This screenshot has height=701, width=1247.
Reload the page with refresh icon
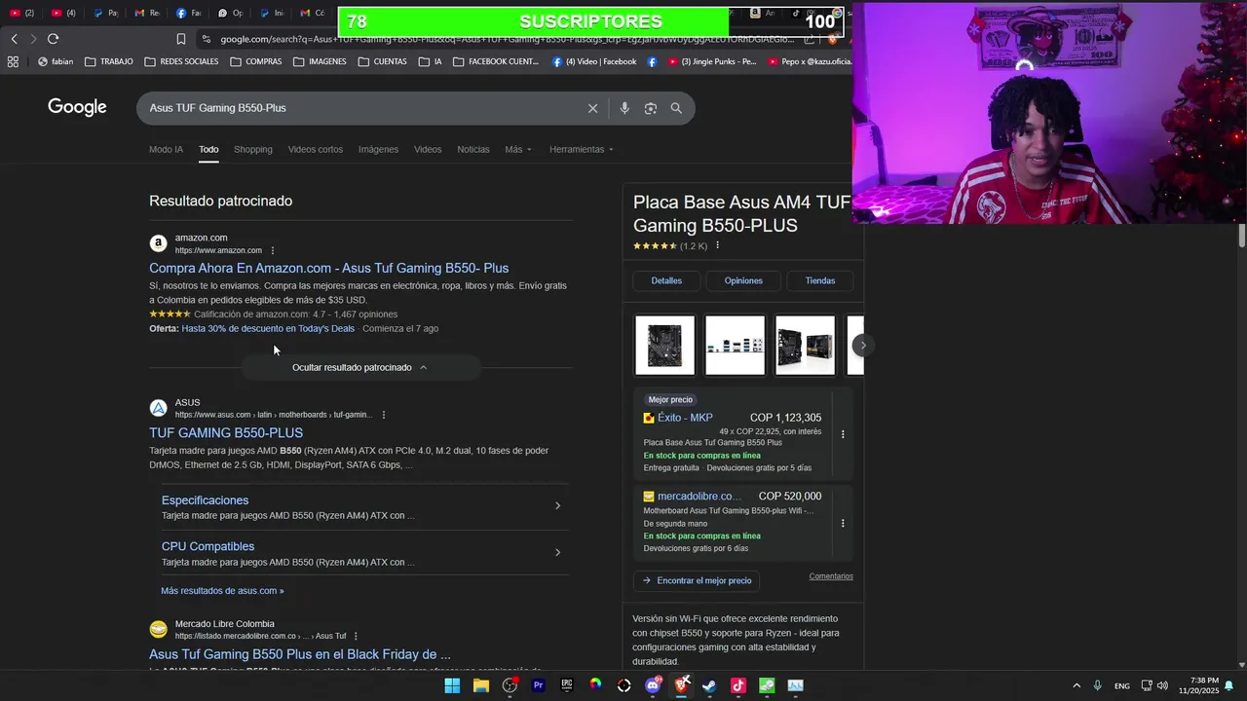[x=53, y=39]
